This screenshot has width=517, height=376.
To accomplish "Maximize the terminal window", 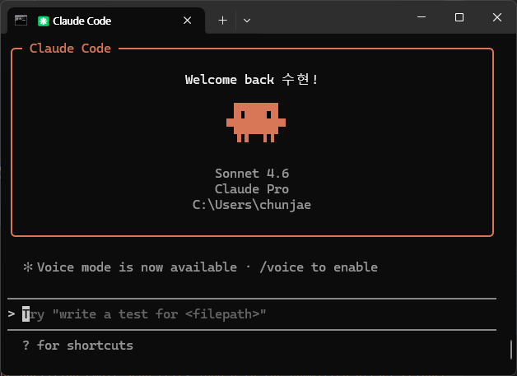I will click(x=459, y=17).
